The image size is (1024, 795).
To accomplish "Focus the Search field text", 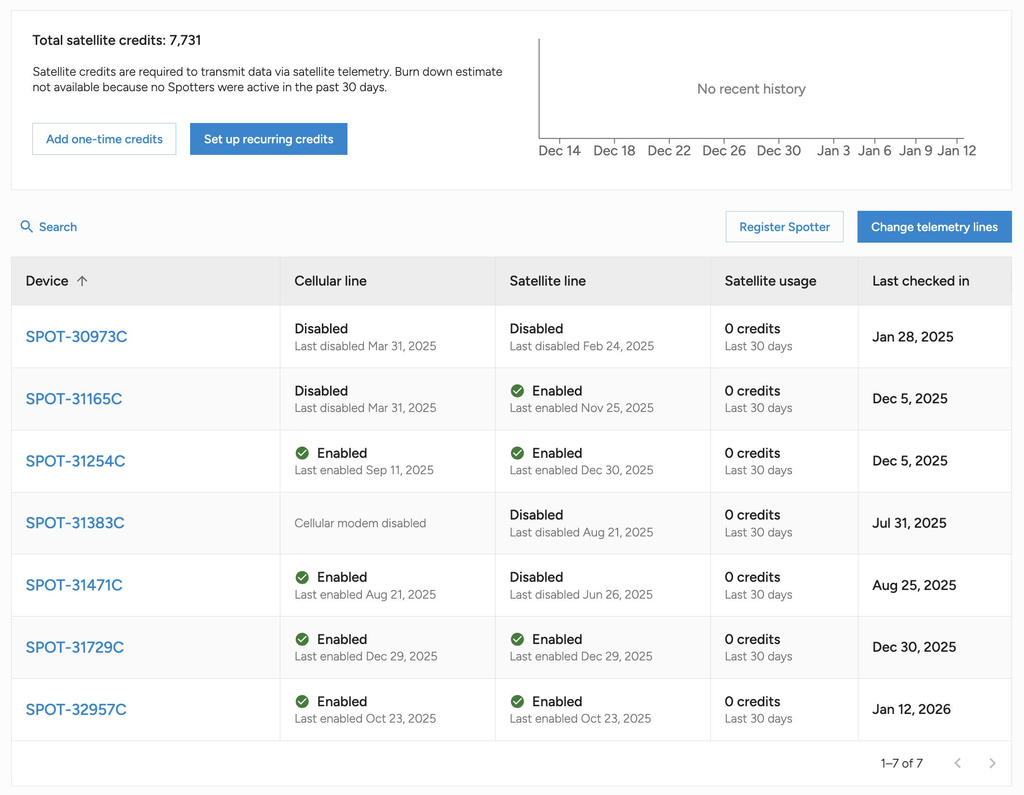I will (x=58, y=227).
